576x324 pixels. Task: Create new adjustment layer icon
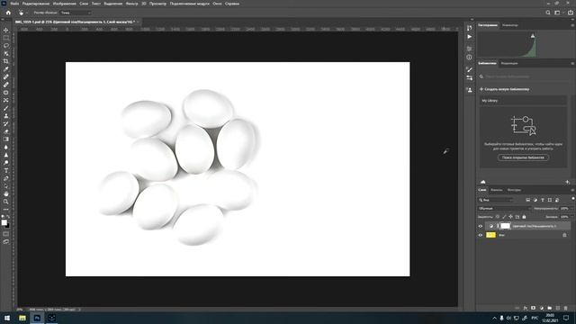click(542, 308)
